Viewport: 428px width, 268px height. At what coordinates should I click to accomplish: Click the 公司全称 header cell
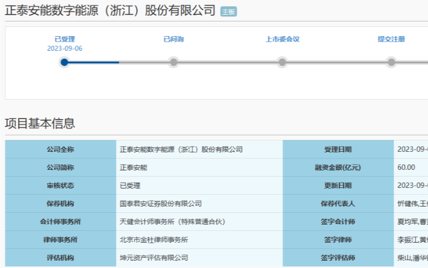61,150
